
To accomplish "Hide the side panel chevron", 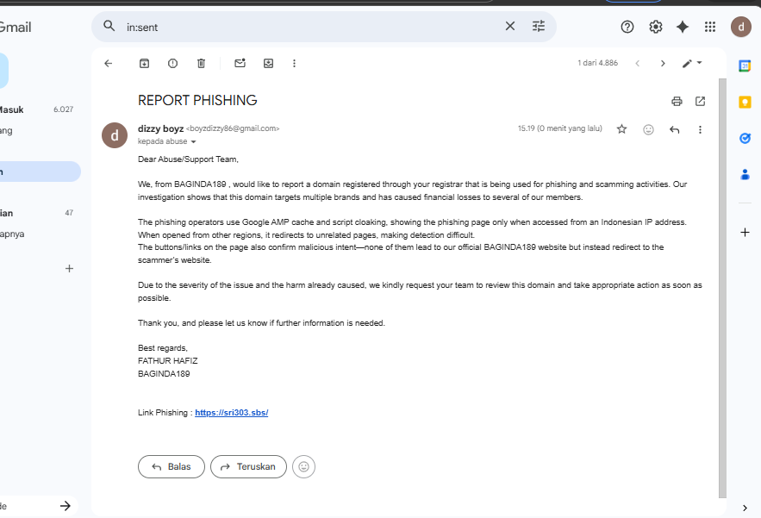I will [745, 508].
